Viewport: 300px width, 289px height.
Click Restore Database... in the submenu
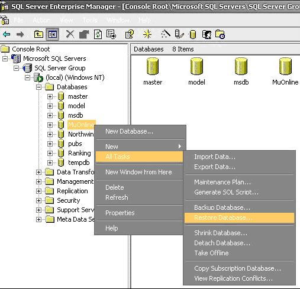tap(239, 217)
